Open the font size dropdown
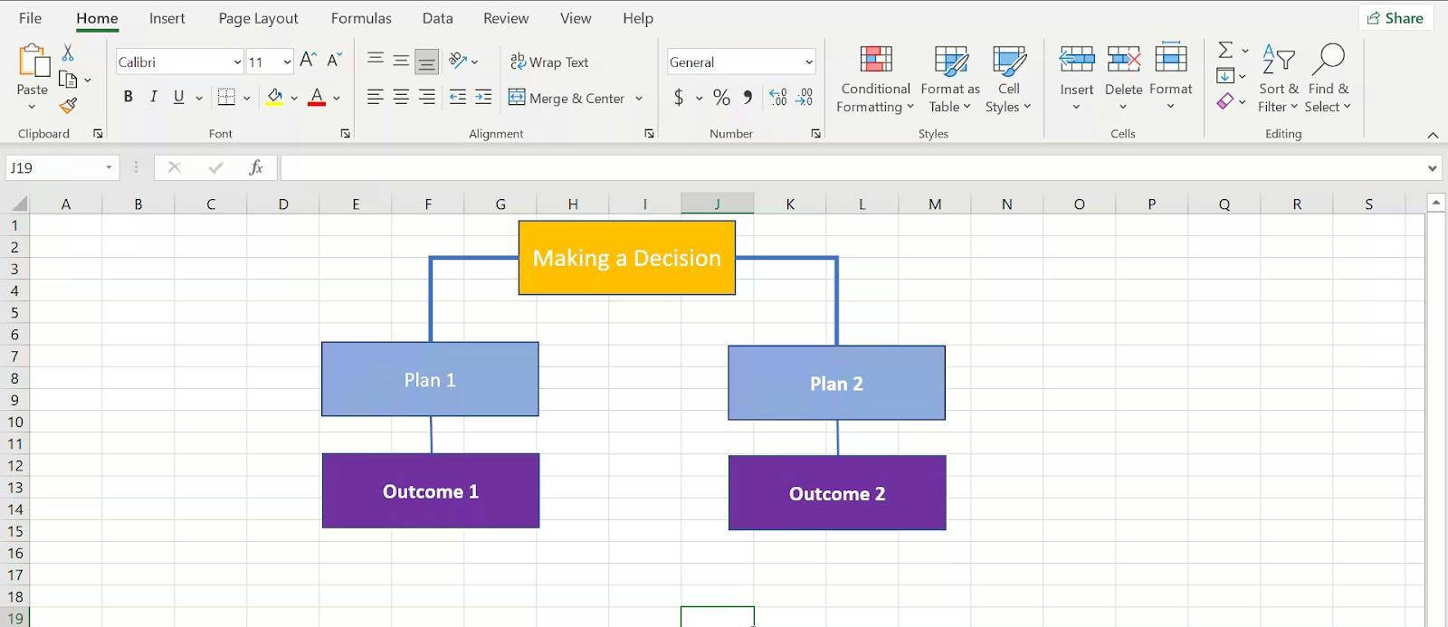Screen dimensions: 1448x627 coord(287,62)
